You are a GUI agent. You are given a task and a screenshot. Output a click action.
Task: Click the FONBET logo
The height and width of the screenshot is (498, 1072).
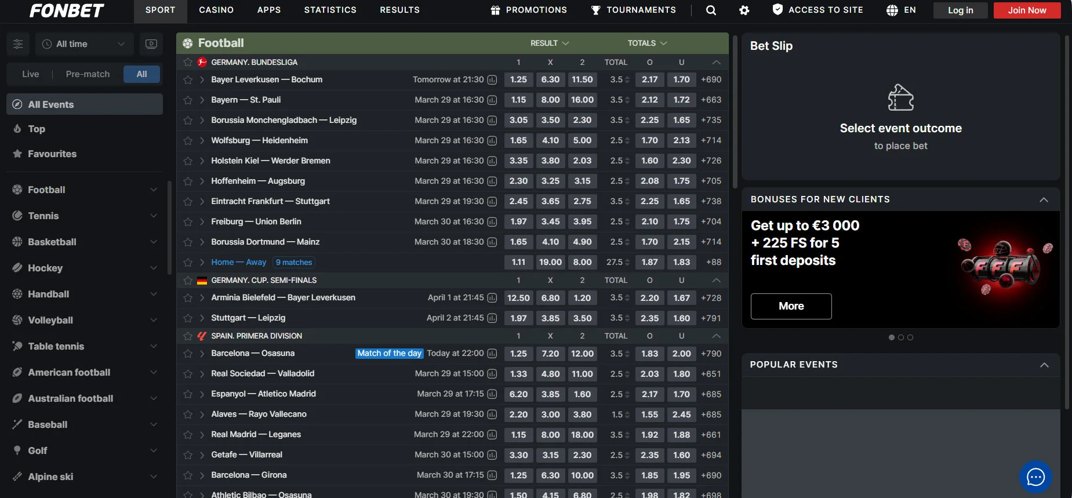[67, 10]
